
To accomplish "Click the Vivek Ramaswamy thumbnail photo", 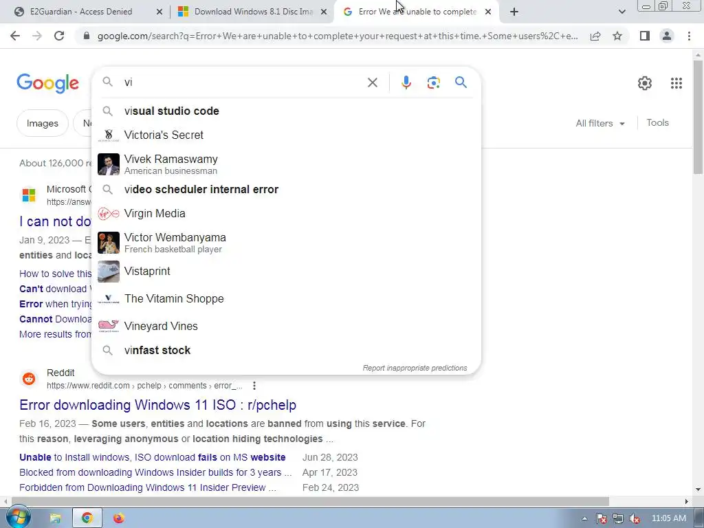I will tap(109, 164).
